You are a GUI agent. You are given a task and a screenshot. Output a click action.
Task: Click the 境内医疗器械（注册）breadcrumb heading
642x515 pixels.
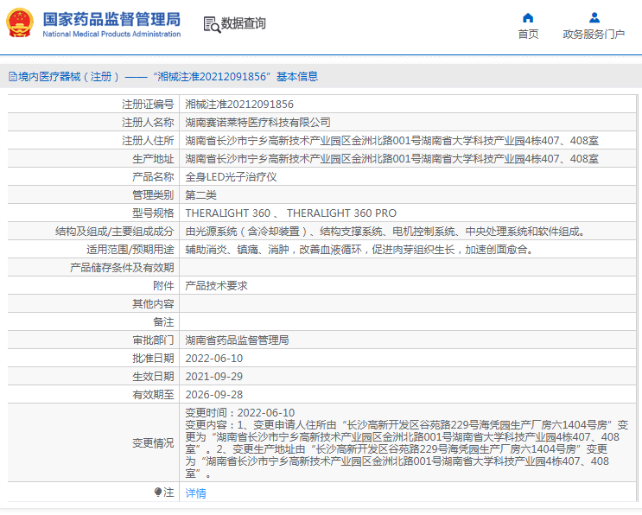pos(69,77)
